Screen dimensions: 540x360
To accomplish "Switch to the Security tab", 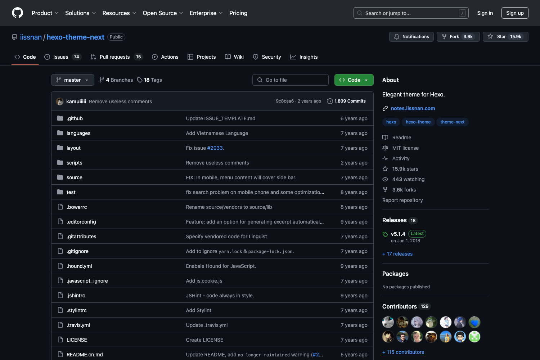I will click(267, 57).
